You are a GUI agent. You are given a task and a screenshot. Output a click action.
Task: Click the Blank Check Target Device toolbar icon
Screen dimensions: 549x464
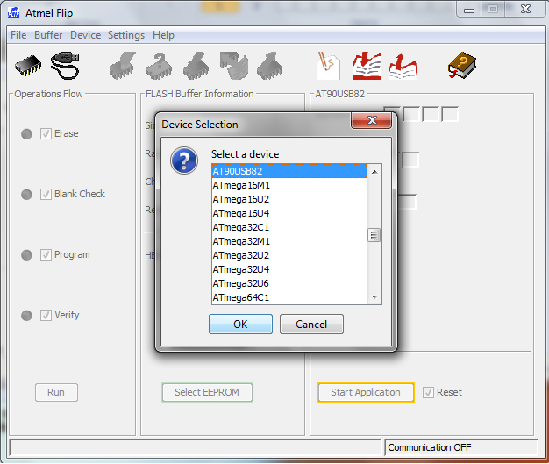160,66
